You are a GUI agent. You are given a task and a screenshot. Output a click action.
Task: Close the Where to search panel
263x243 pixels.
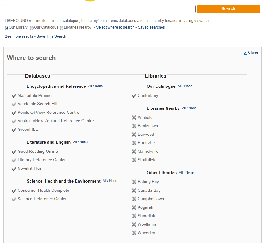tap(251, 52)
